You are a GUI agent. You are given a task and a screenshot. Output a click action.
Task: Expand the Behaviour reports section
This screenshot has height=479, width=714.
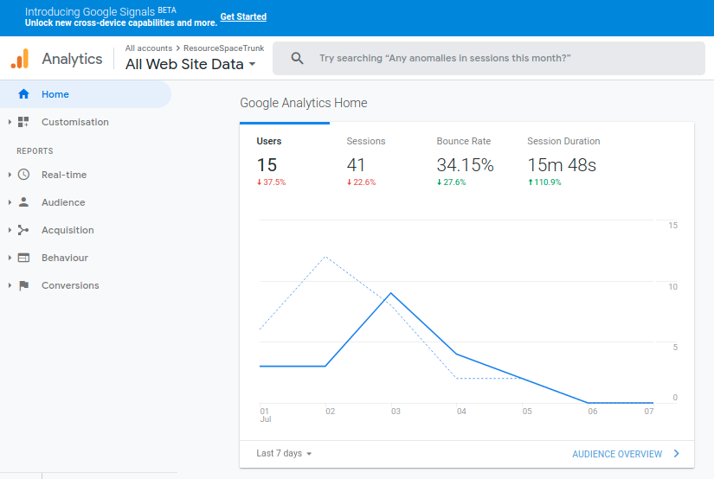point(10,258)
